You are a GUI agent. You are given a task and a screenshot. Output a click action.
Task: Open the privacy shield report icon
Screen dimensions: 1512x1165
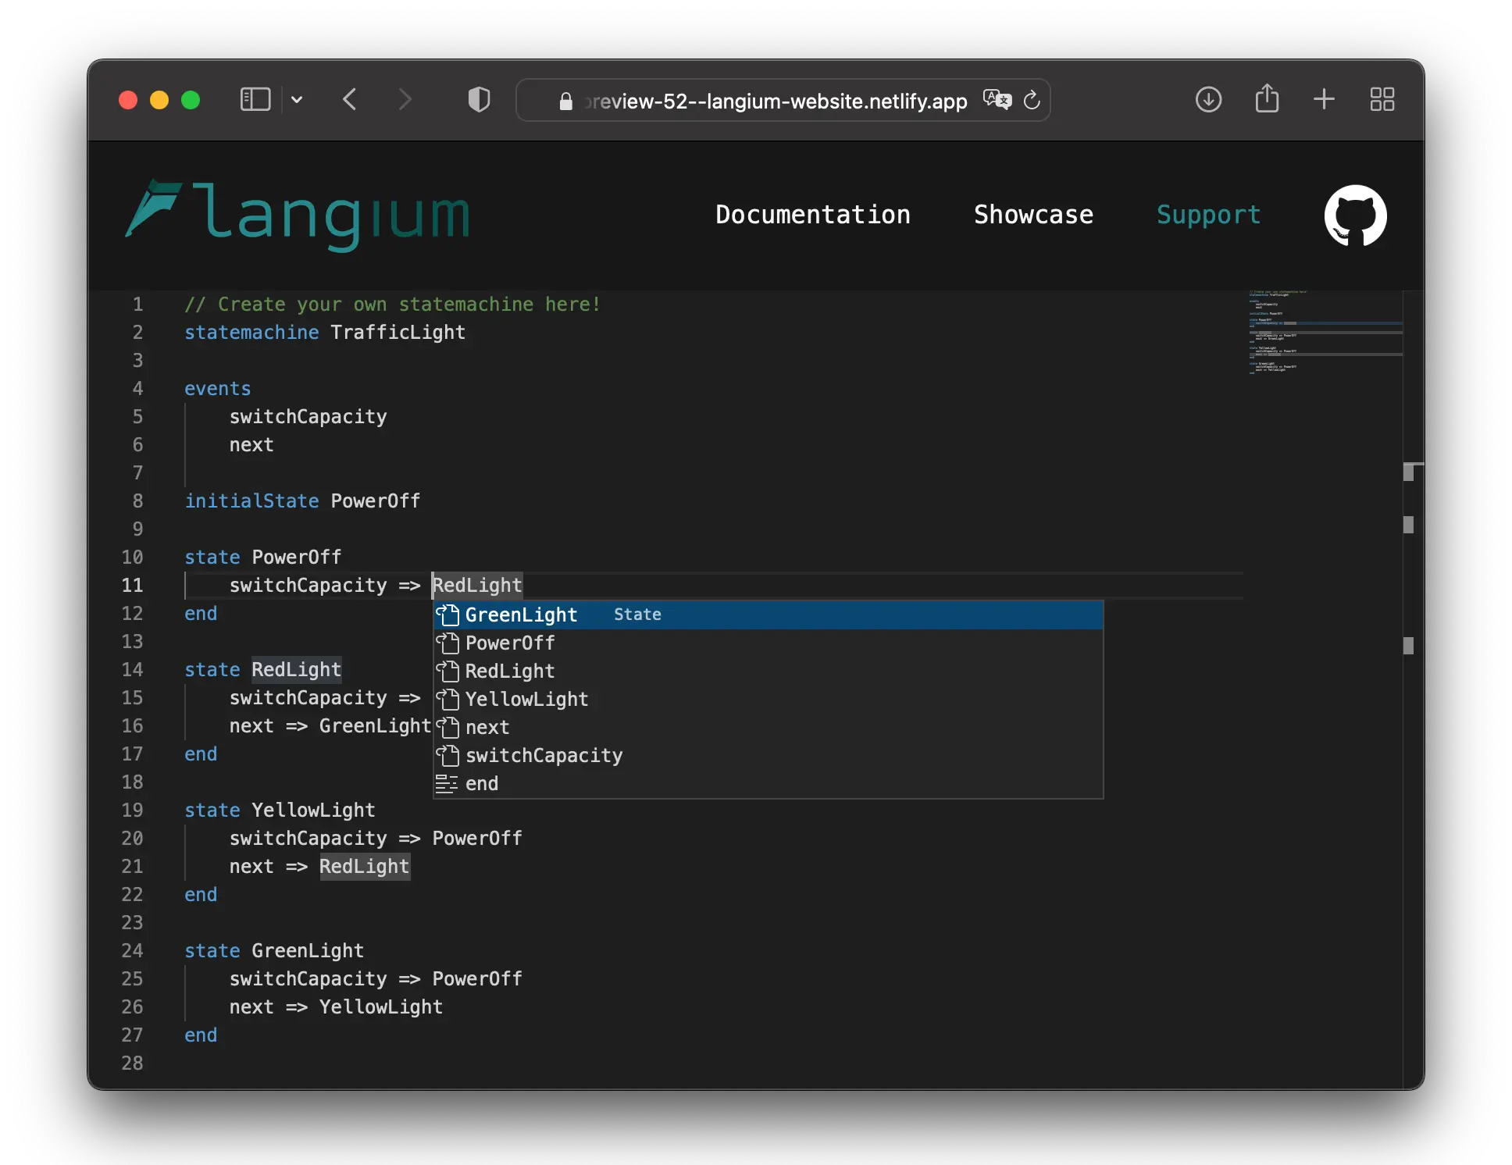479,100
